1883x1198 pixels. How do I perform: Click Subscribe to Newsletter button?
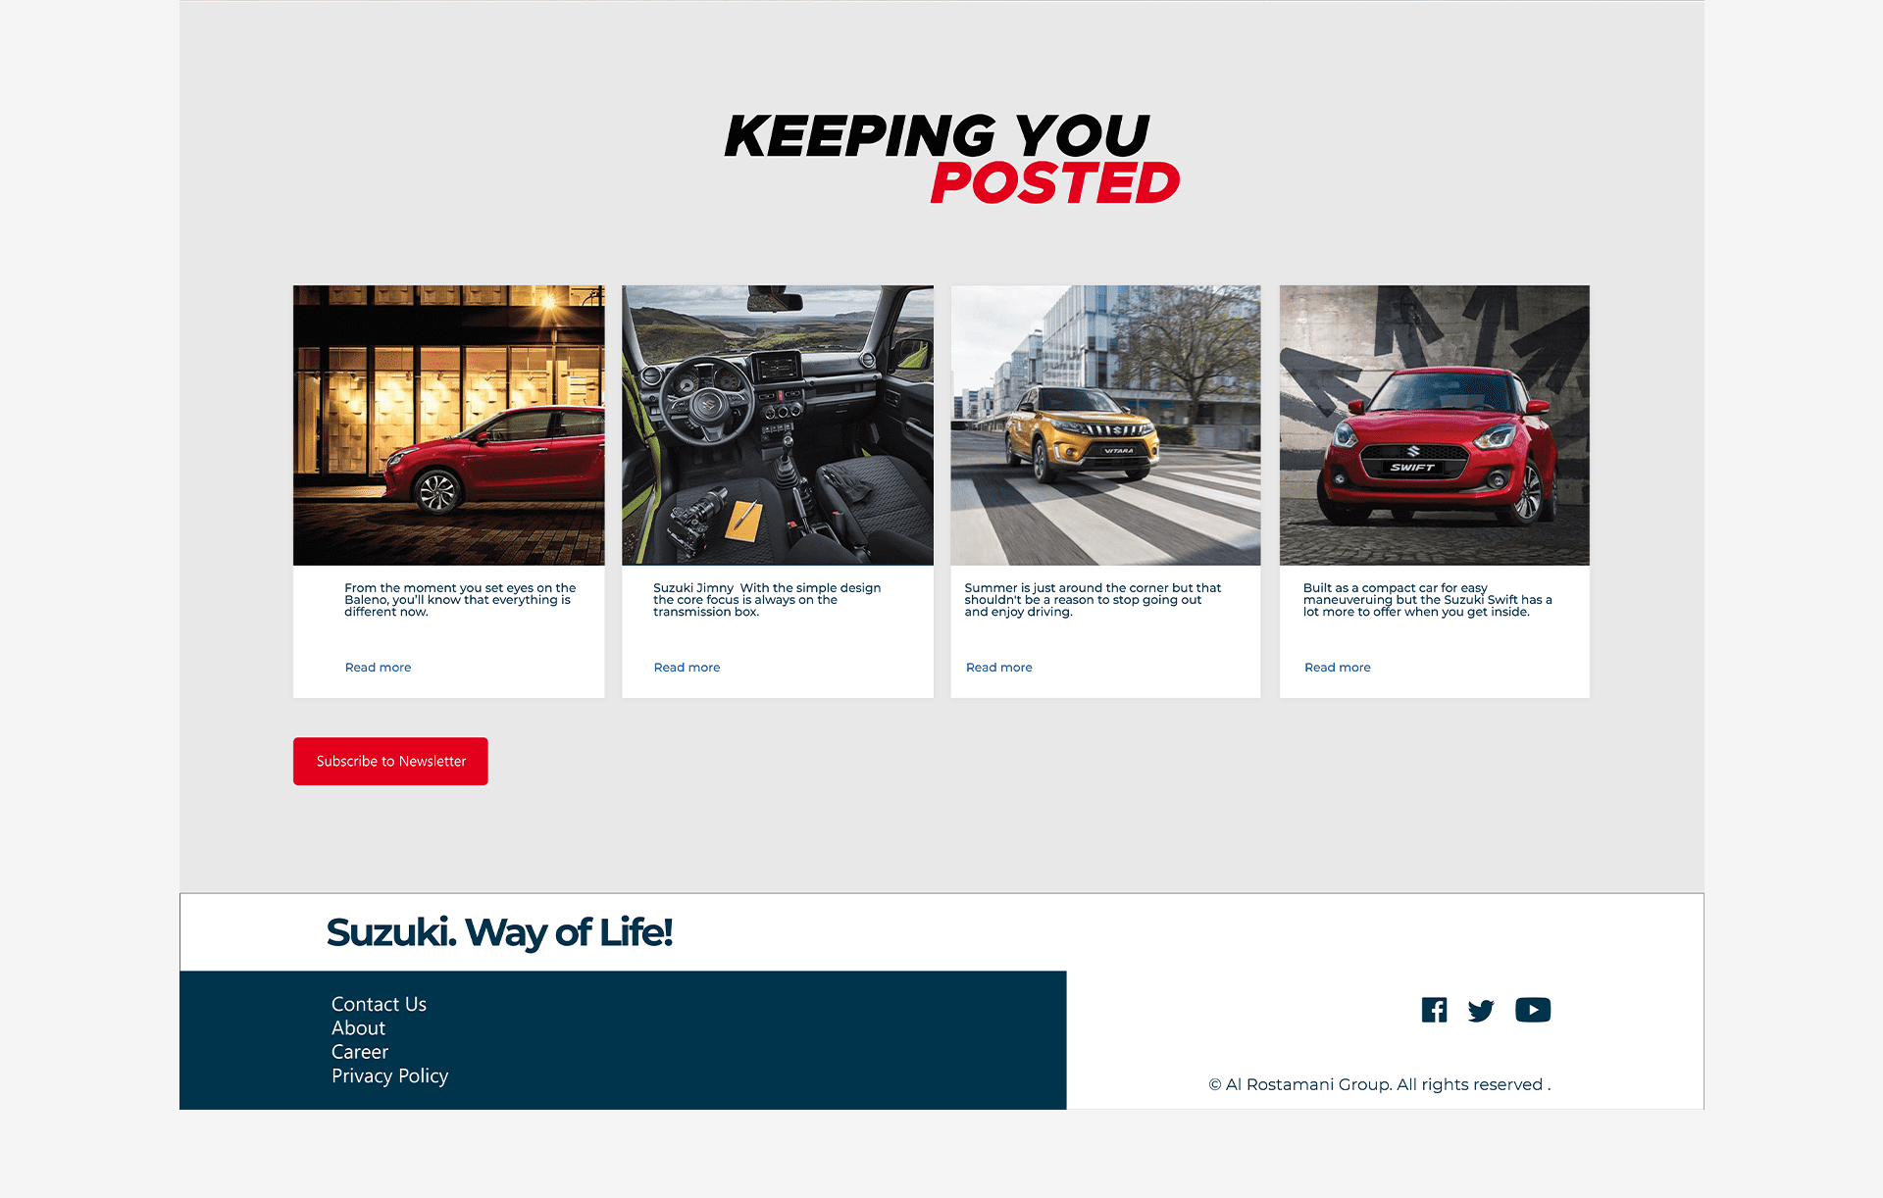click(390, 761)
